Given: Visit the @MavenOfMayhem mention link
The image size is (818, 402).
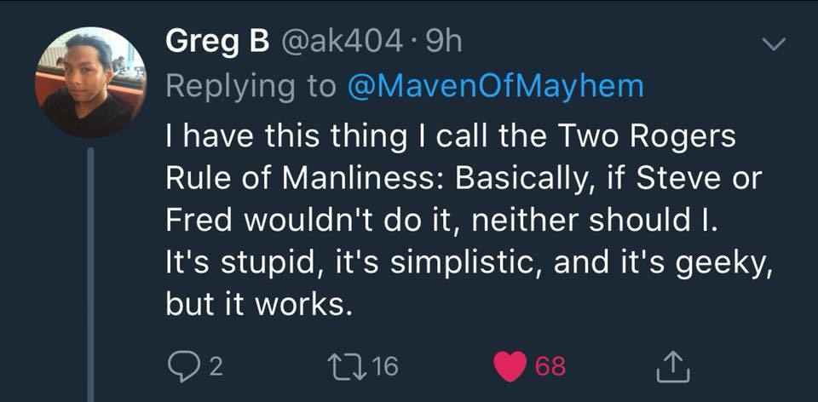Looking at the screenshot, I should pos(493,86).
